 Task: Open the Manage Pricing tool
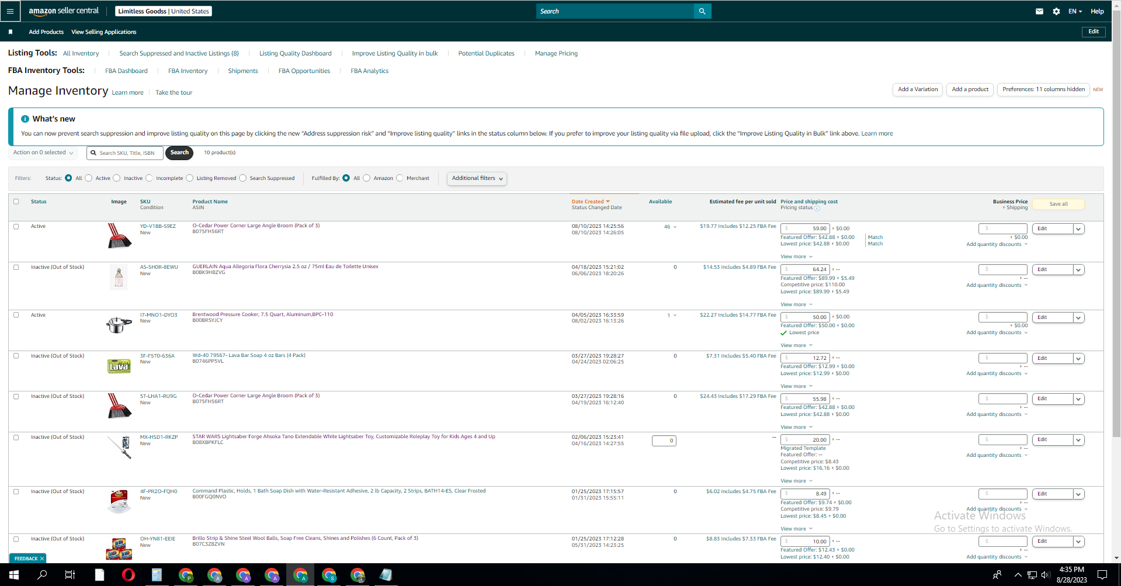click(x=556, y=54)
